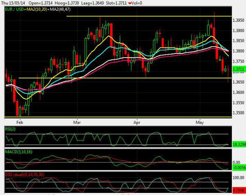Image resolution: width=246 pixels, height=195 pixels.
Task: Click the Feb label on time axis
Action: click(20, 122)
